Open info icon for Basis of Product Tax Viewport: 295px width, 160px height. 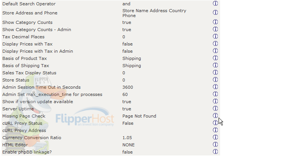point(215,58)
